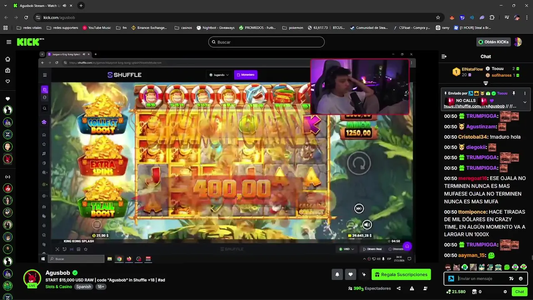
Task: Open Nightbot - Giveaways bookmark
Action: [215, 28]
